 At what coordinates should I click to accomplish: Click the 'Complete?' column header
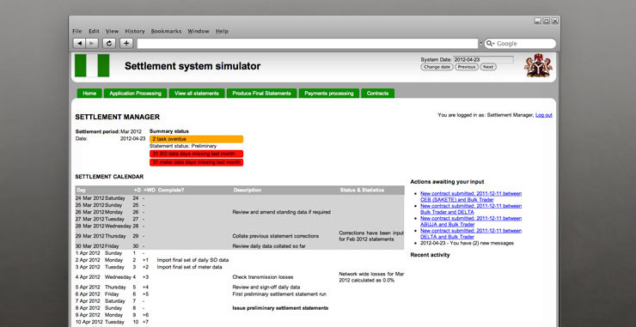(x=171, y=190)
